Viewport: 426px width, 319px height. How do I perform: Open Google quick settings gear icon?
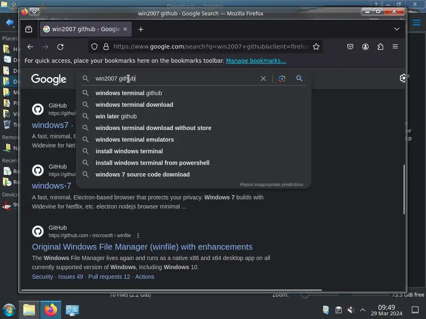(x=403, y=78)
